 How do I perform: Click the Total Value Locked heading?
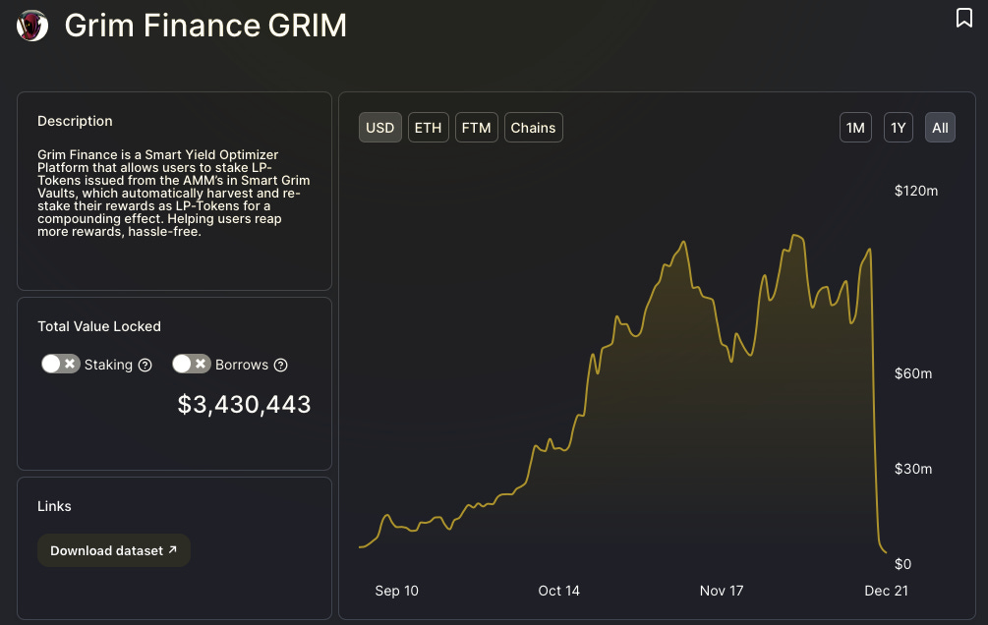pyautogui.click(x=99, y=326)
